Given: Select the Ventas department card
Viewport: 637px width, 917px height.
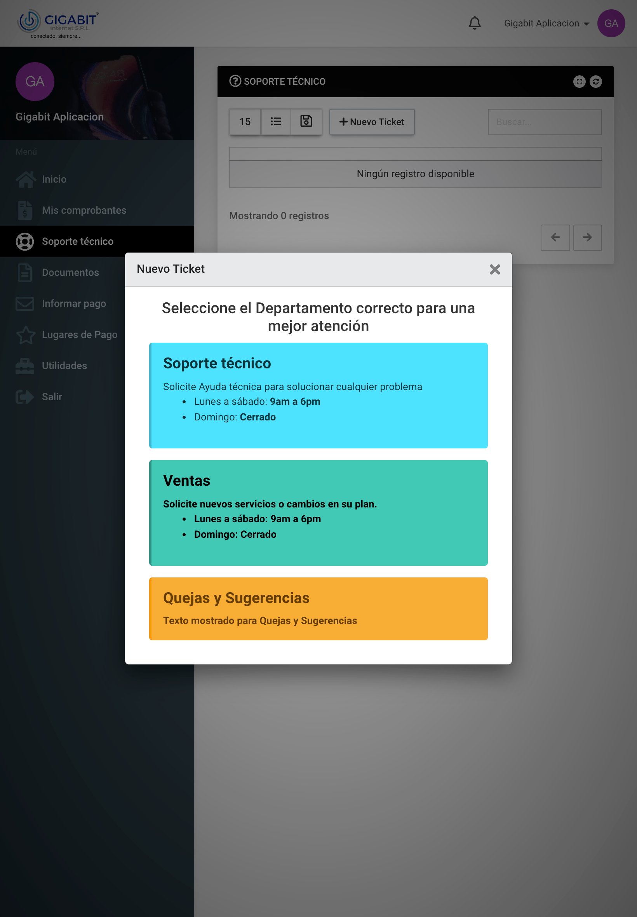Looking at the screenshot, I should click(318, 513).
